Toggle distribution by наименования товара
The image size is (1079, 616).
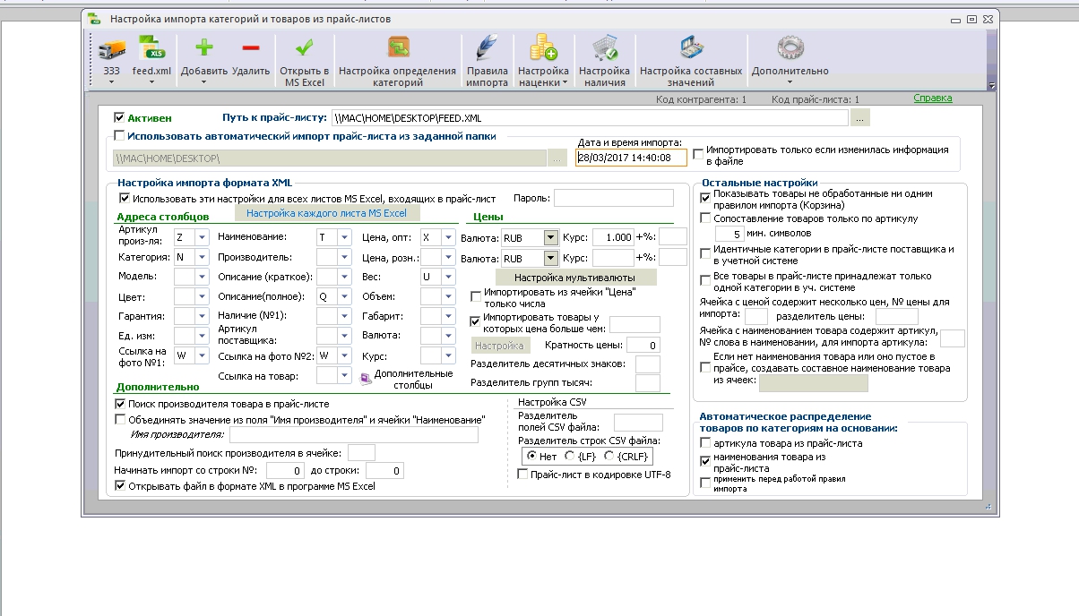point(706,460)
